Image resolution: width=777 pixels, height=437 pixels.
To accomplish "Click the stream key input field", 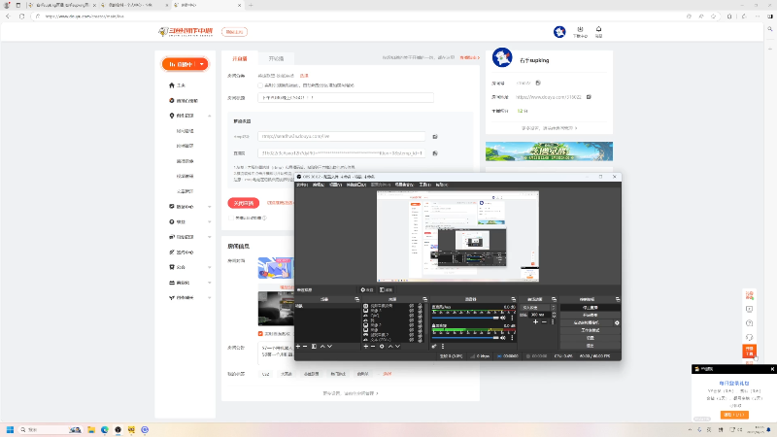I will click(342, 153).
